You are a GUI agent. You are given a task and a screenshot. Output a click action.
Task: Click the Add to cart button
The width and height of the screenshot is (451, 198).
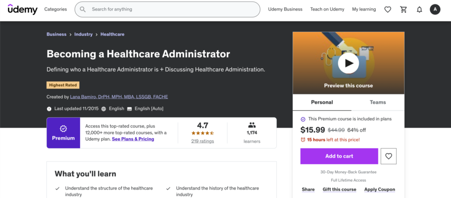click(x=339, y=156)
